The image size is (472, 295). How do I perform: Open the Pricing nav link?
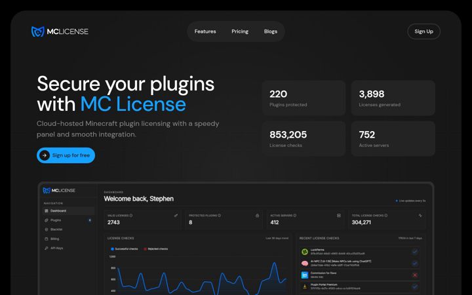[240, 31]
